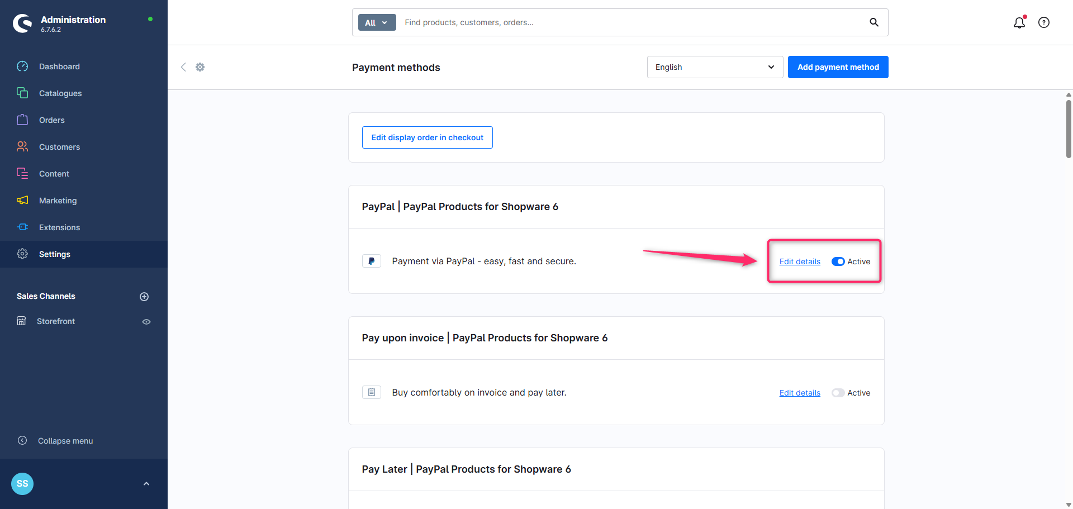Click the Administration version 6.7.6.2 text

51,30
